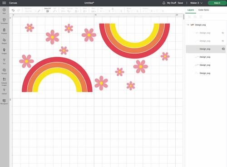Click the green Make It button
Image resolution: width=227 pixels, height=167 pixels.
point(217,3)
